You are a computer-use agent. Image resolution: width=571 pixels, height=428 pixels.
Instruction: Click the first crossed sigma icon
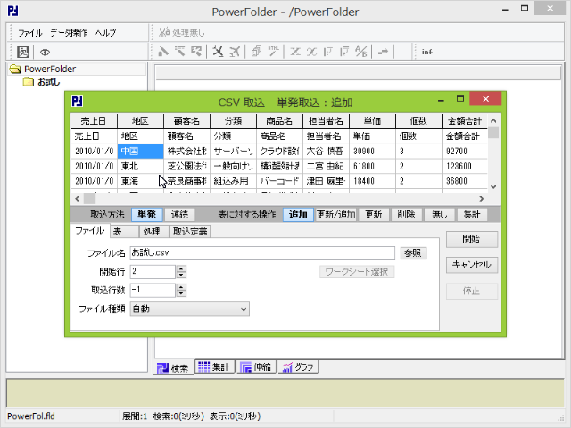[295, 52]
